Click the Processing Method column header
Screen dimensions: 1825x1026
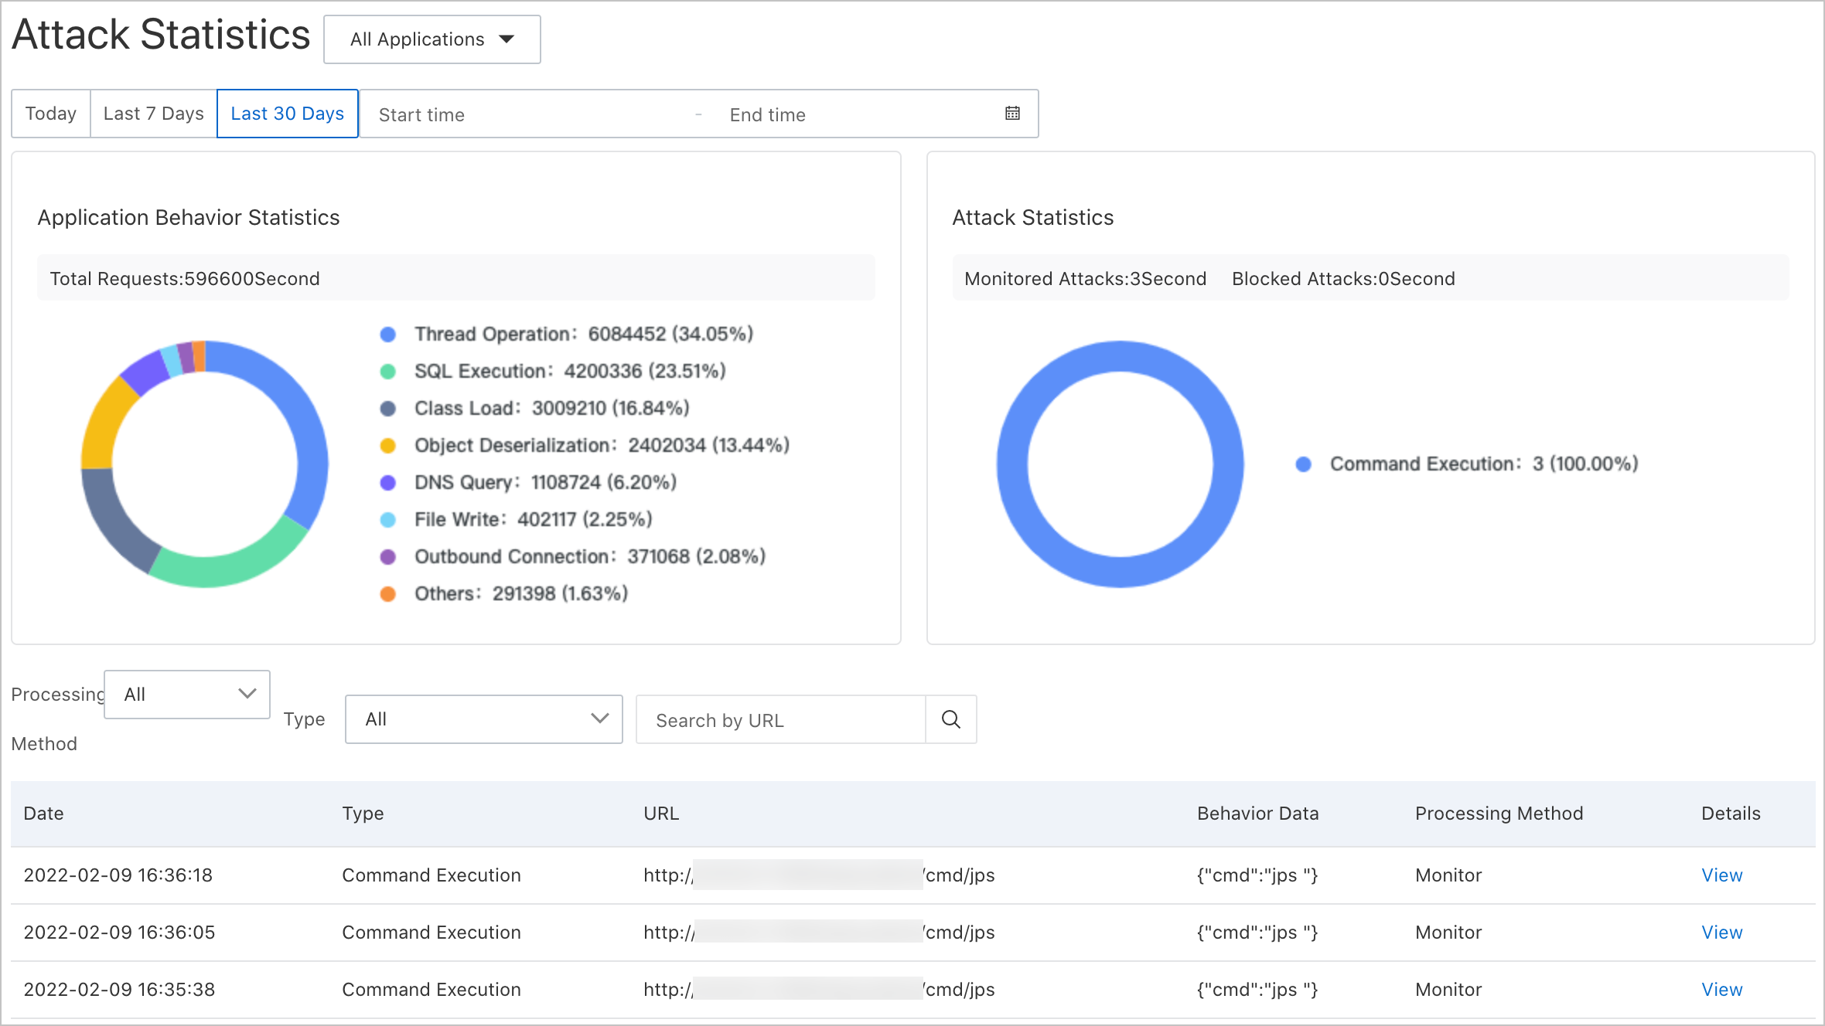click(x=1499, y=814)
